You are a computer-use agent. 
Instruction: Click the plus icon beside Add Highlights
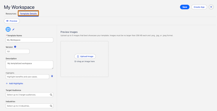(x=7, y=84)
